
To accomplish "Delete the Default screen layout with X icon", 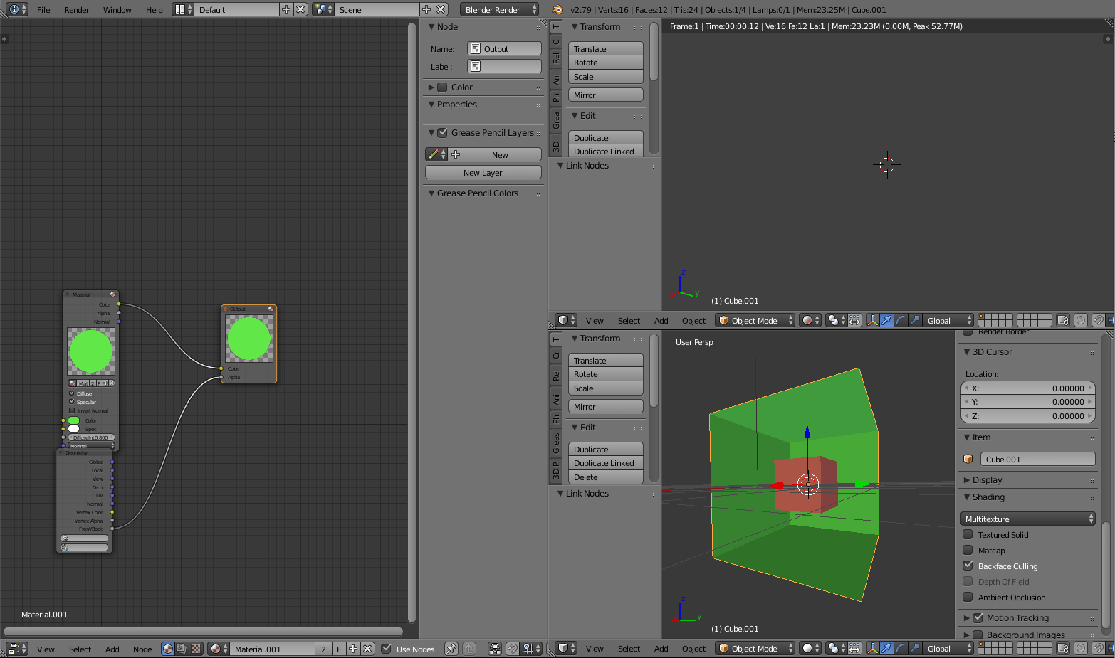I will [300, 9].
